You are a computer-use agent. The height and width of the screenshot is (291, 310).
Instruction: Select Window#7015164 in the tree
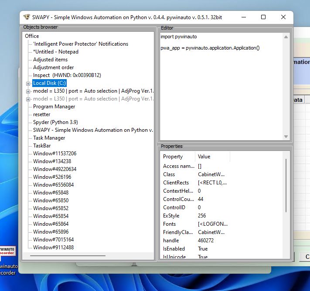click(x=53, y=240)
